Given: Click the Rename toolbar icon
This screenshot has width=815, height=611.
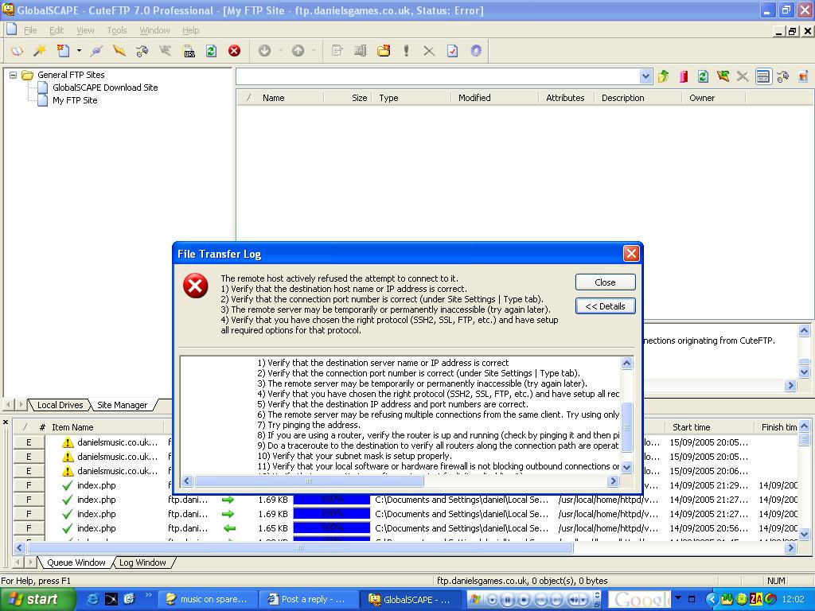Looking at the screenshot, I should click(361, 51).
